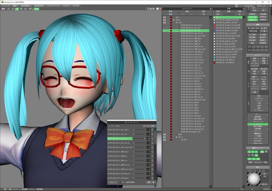
Task: Adjust the Fcl_ALL_Sorrow morph slider
Action: (139, 143)
